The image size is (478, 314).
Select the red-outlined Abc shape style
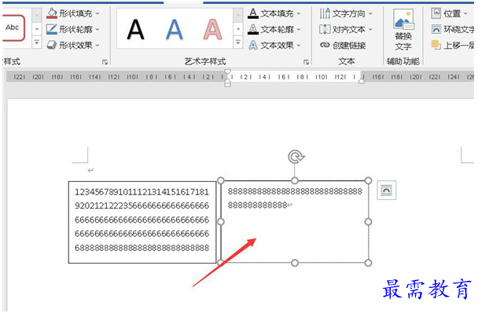coord(13,28)
